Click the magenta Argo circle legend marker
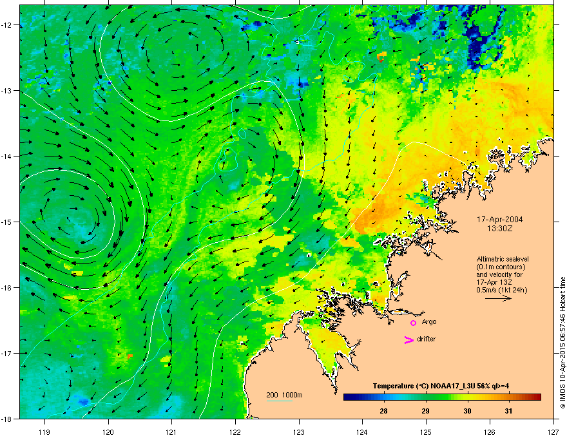The width and height of the screenshot is (567, 438). (x=413, y=323)
